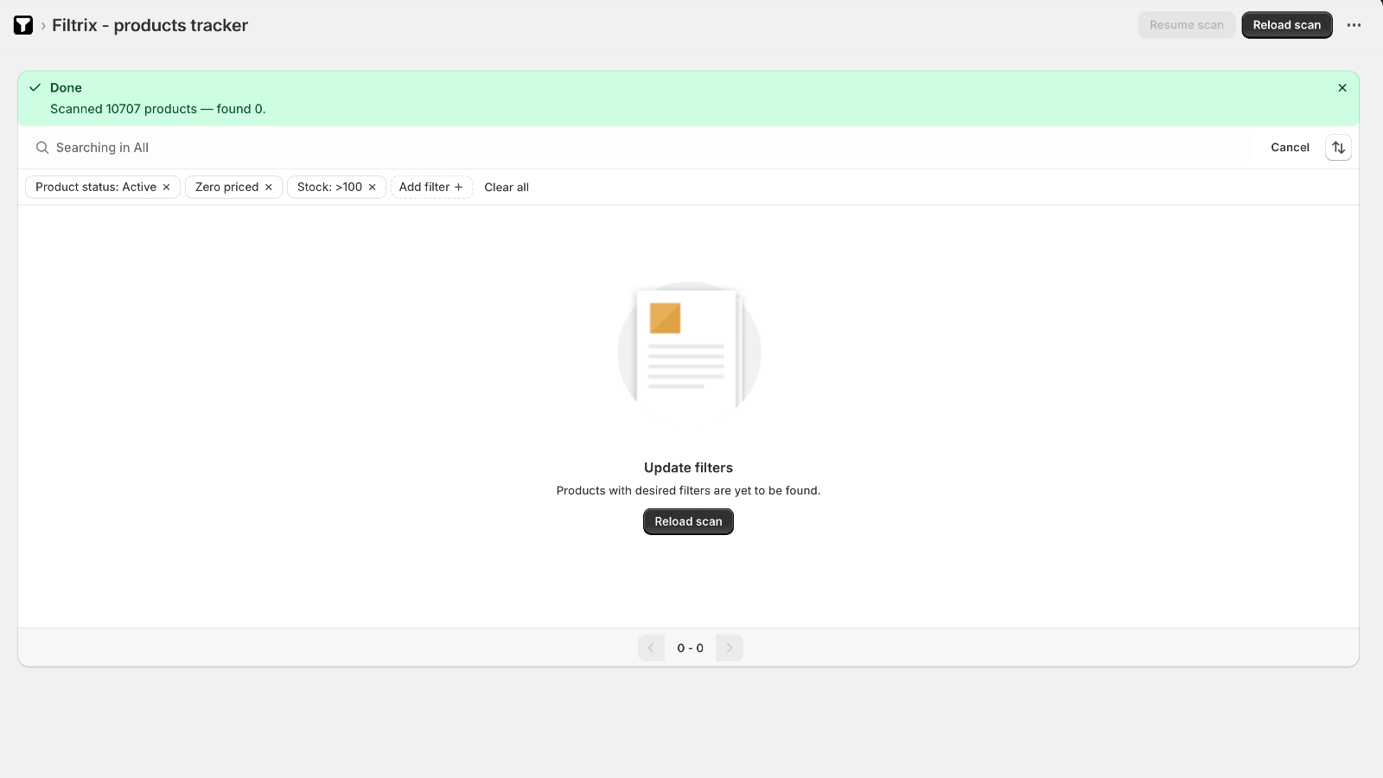Click the Filtrix app logo icon
The height and width of the screenshot is (778, 1383).
pyautogui.click(x=22, y=25)
